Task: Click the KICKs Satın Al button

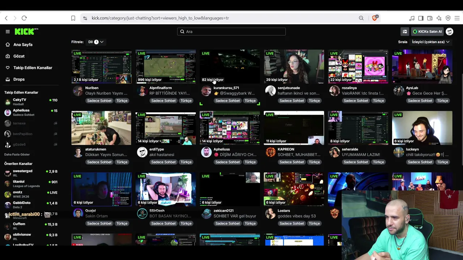Action: [x=427, y=31]
